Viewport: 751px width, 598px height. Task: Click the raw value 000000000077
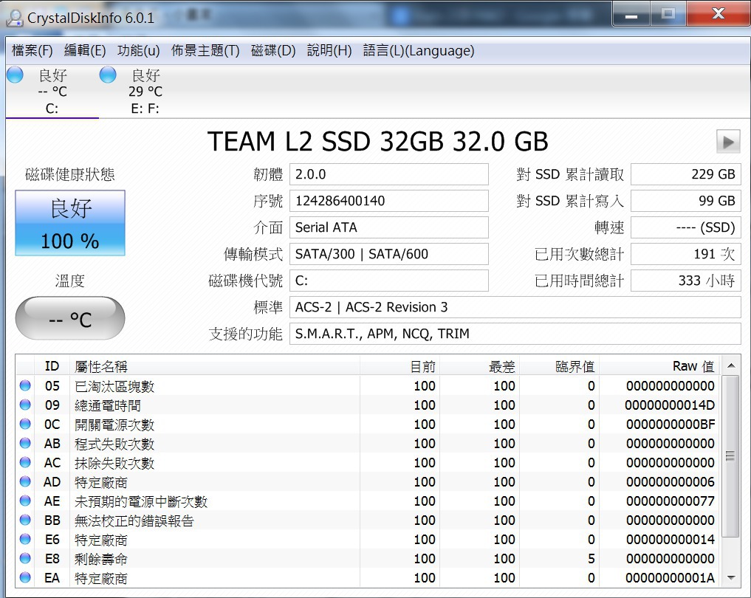click(x=670, y=501)
